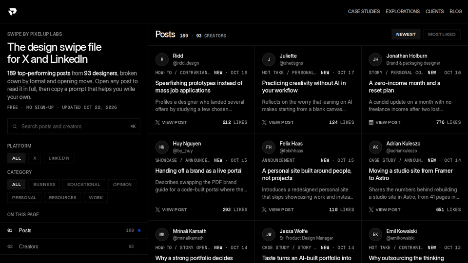Click Jessa Wolfe's JW avatar
Image resolution: width=468 pixels, height=263 pixels.
(269, 234)
